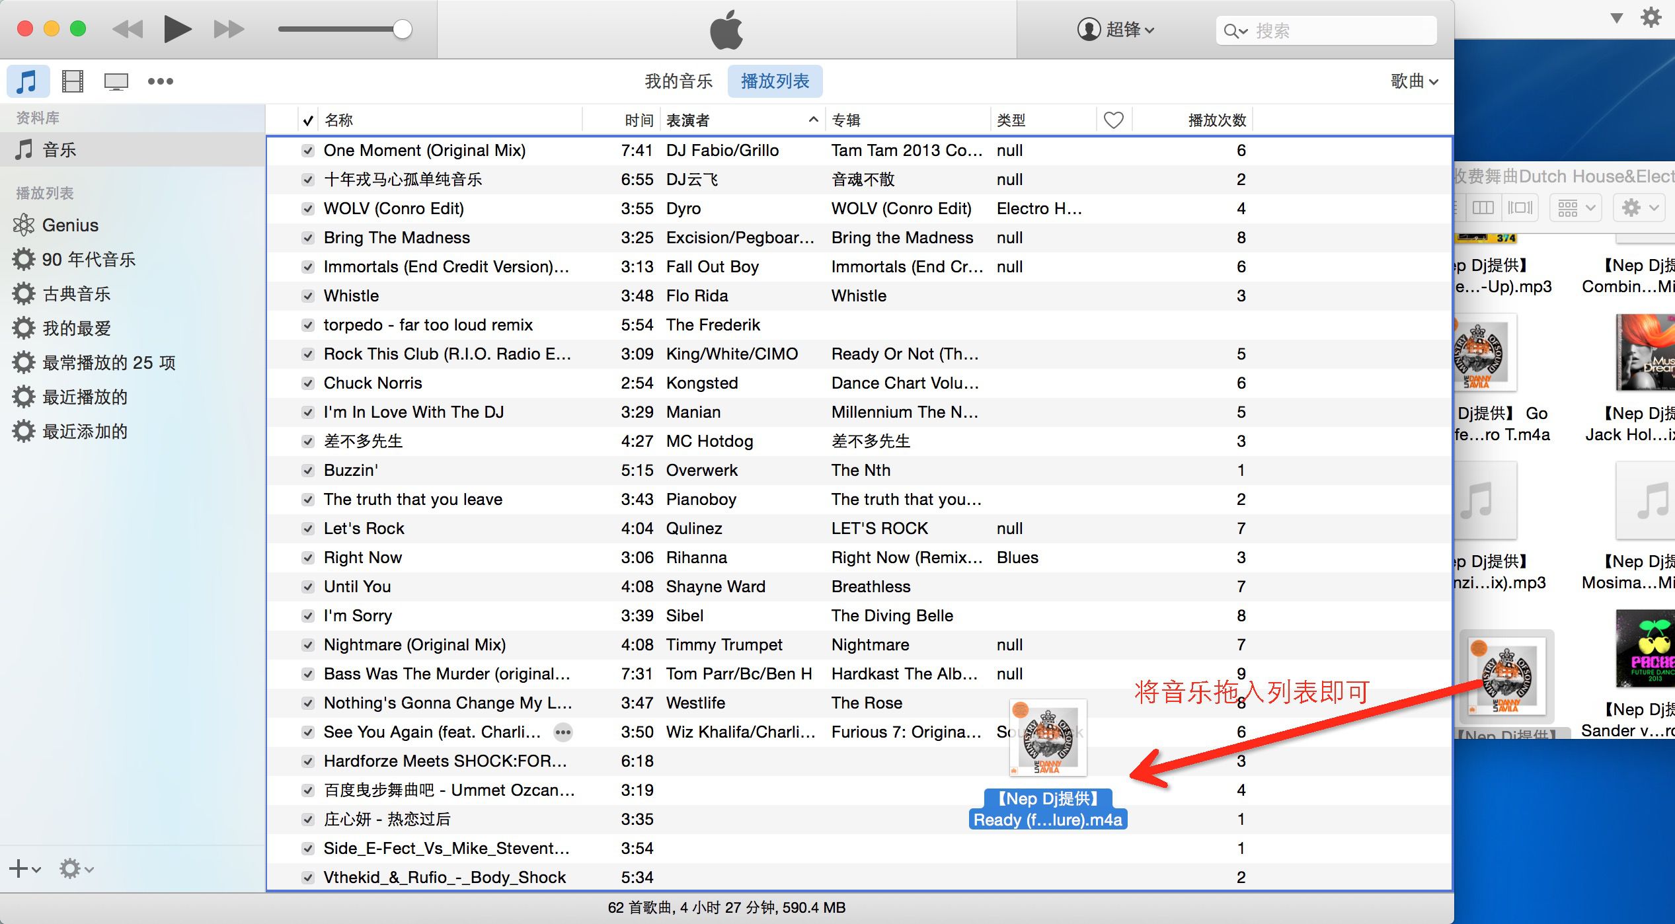Click the heart love column header
The width and height of the screenshot is (1675, 924).
1114,120
